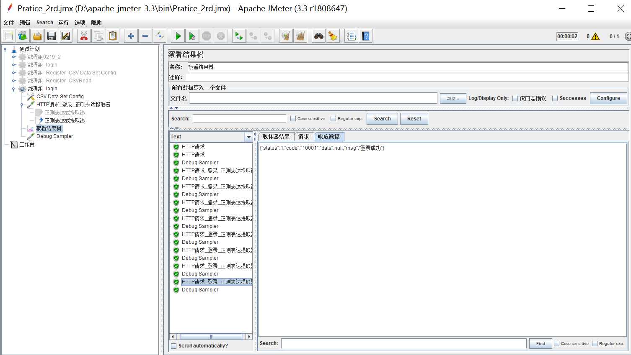Click the results list horizontal scrollbar
This screenshot has height=355, width=631.
[x=211, y=337]
